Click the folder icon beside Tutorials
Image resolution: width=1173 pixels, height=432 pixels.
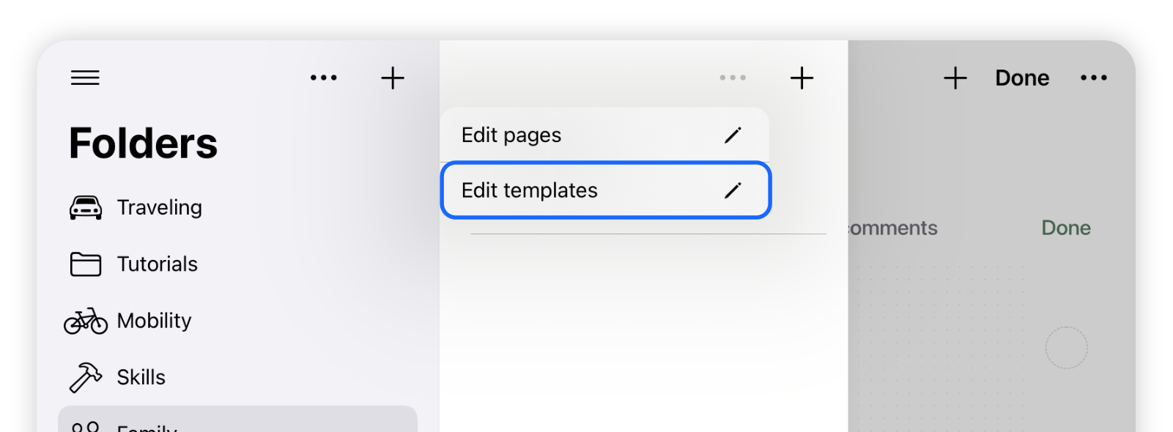coord(86,264)
